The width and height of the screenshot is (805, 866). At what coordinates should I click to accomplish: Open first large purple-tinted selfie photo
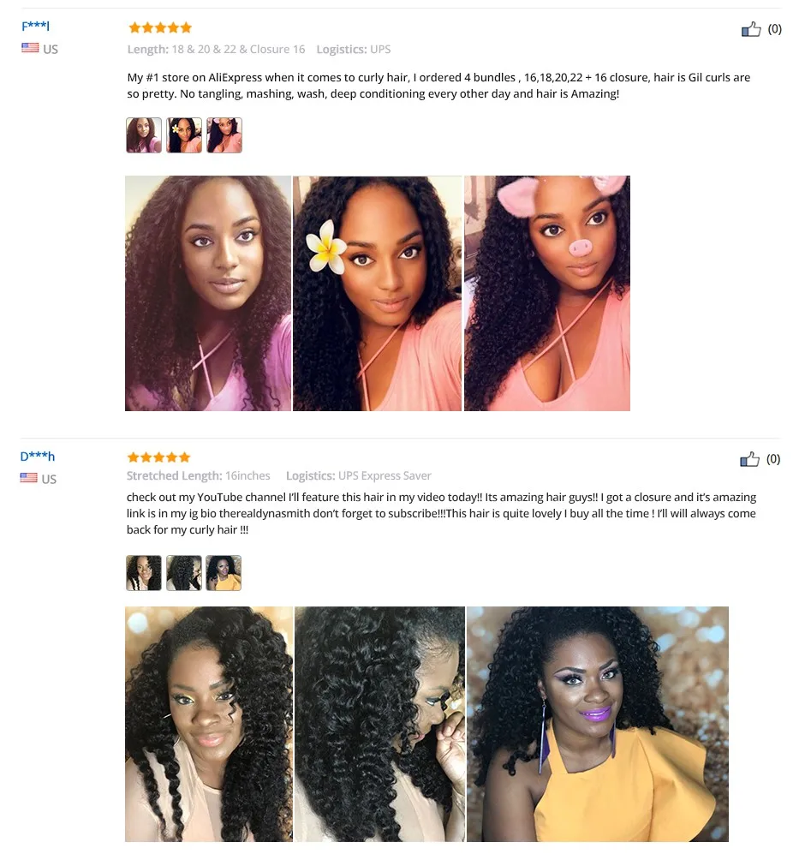(x=208, y=293)
